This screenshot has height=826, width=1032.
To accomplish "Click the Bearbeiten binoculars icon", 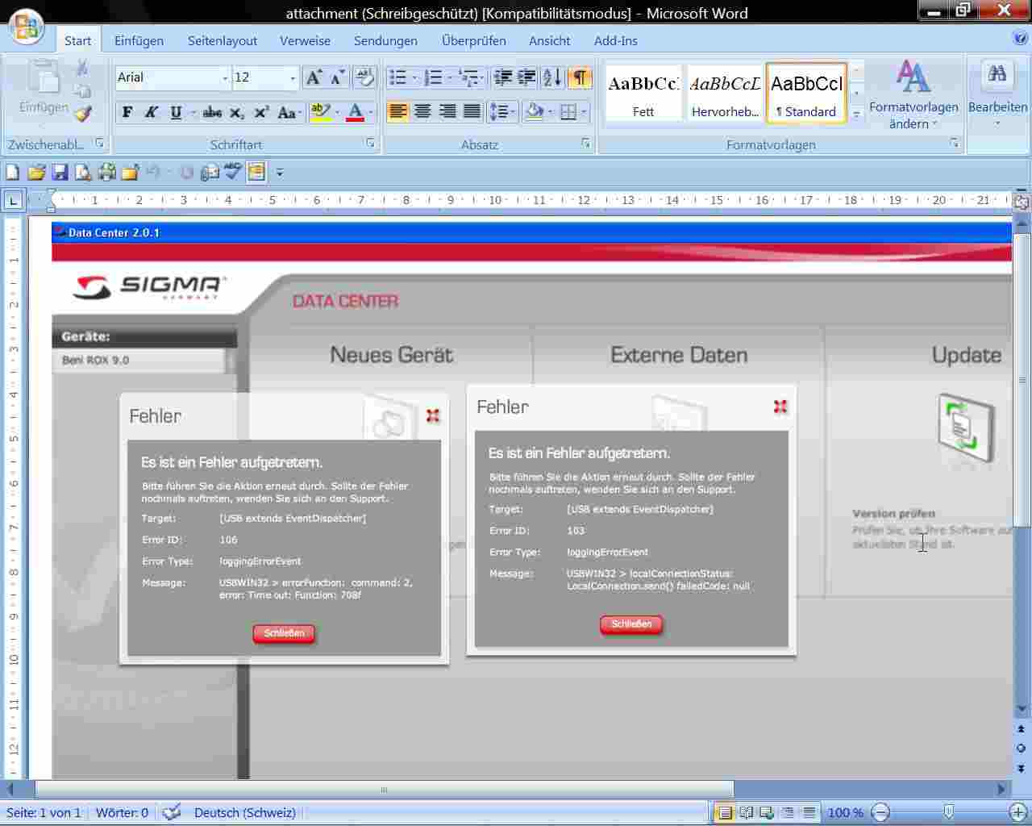I will pos(997,75).
